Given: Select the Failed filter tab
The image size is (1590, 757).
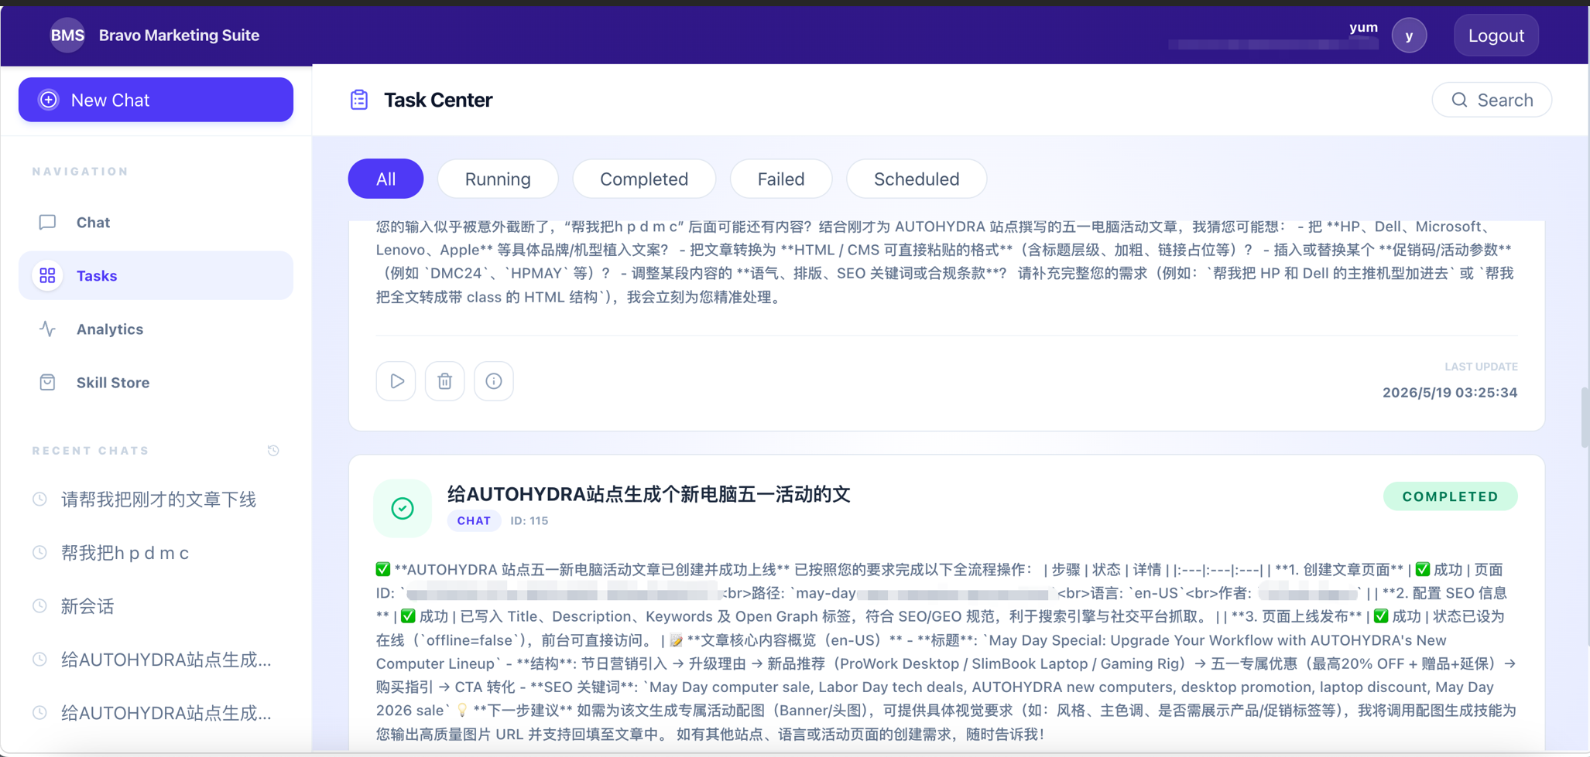Looking at the screenshot, I should click(x=781, y=179).
